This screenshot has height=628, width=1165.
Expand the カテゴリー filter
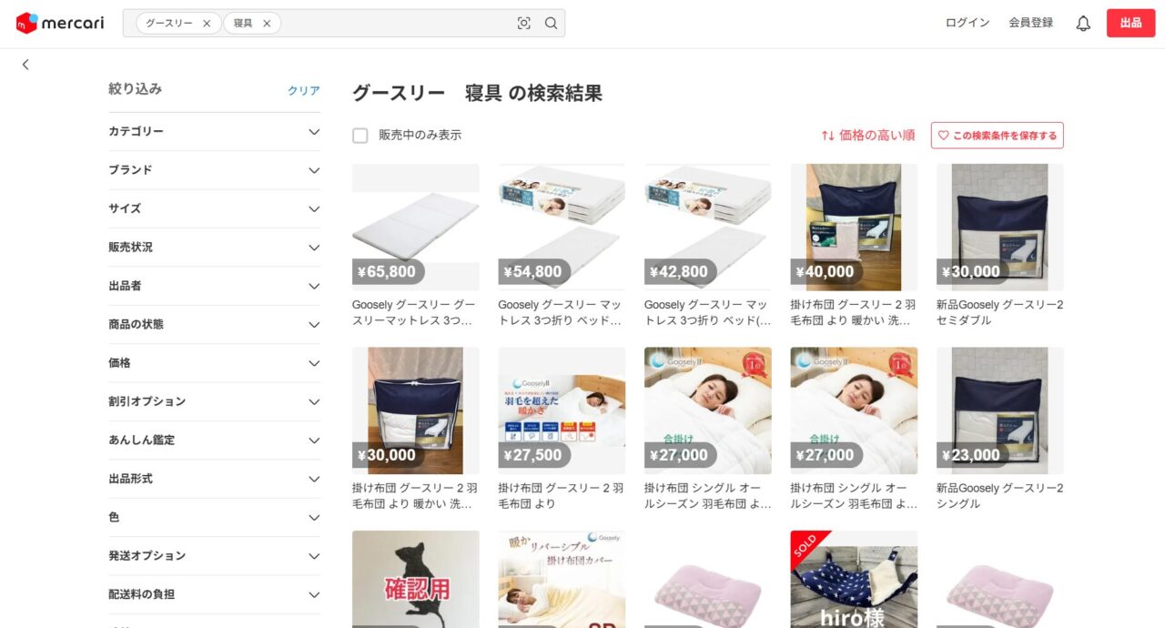(x=215, y=132)
